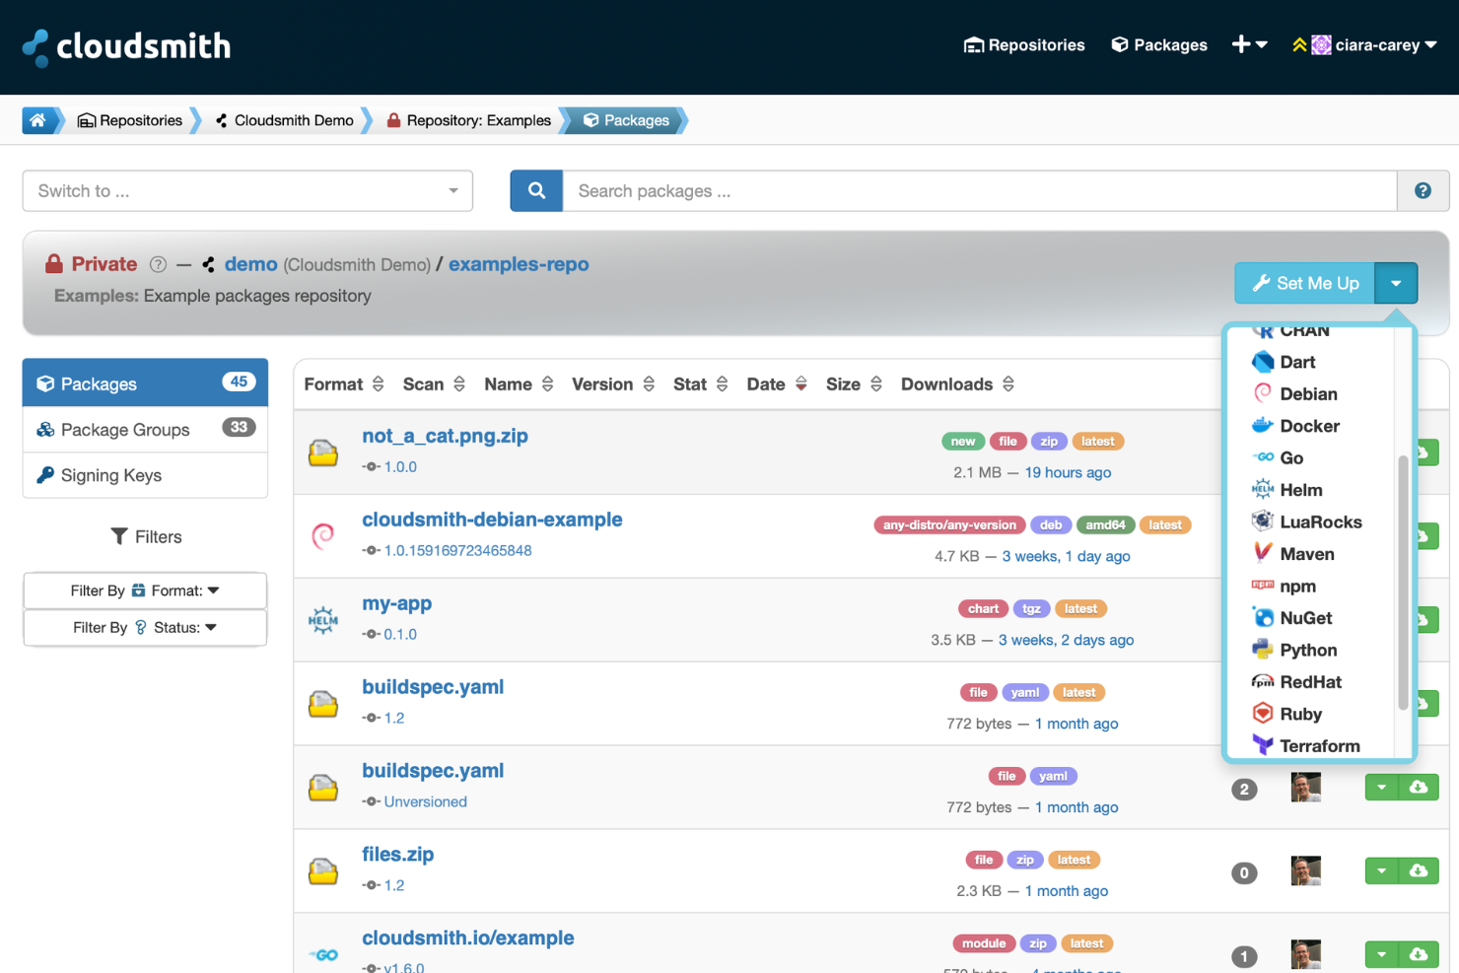The width and height of the screenshot is (1459, 973).
Task: Open Packages in top navigation
Action: [1159, 44]
